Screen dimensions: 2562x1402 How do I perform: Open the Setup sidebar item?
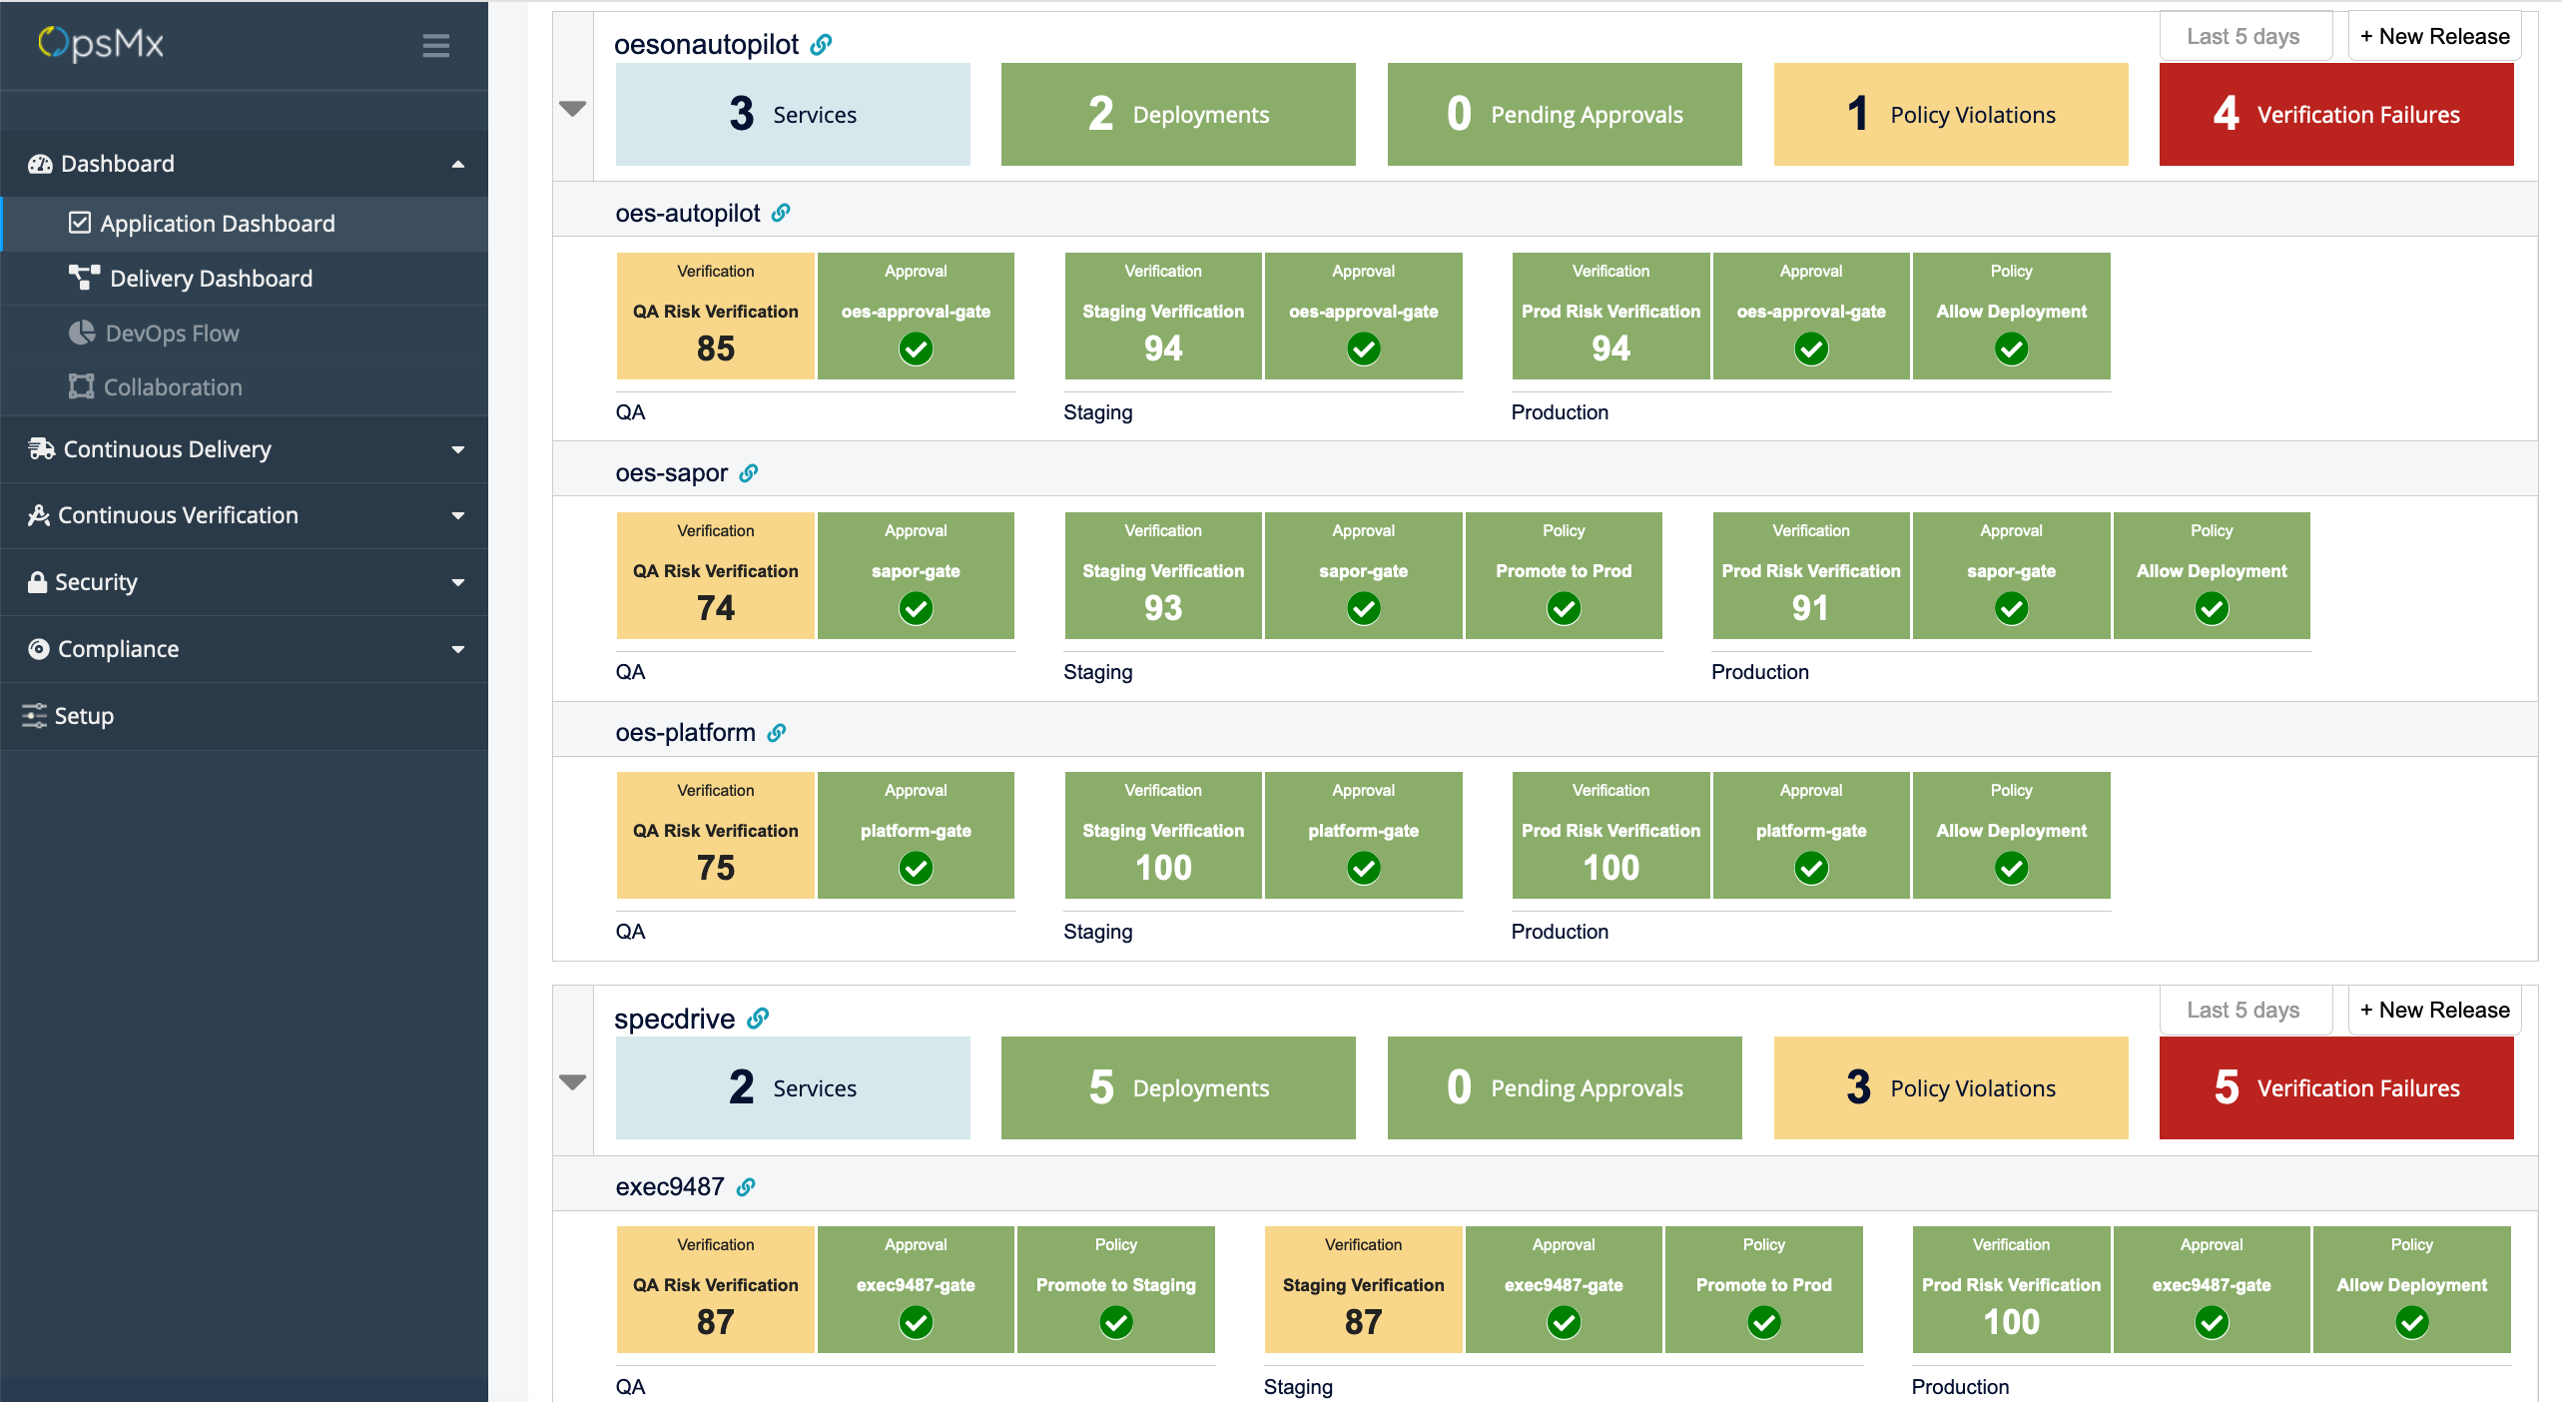84,716
